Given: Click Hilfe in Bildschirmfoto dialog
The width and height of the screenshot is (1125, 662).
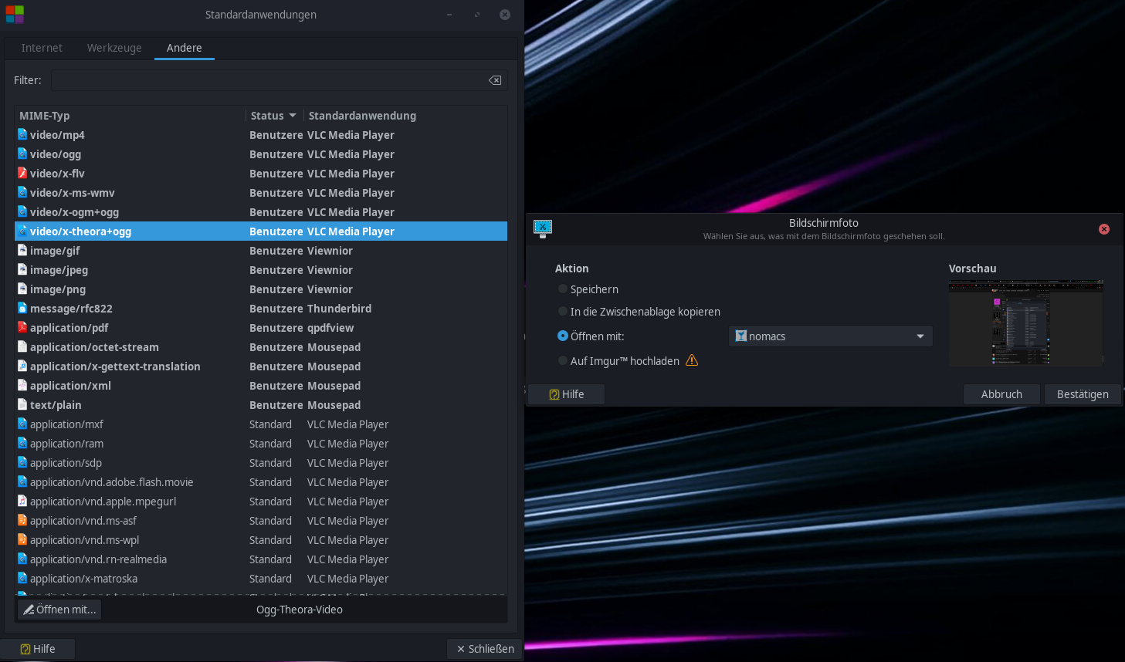Looking at the screenshot, I should [566, 394].
